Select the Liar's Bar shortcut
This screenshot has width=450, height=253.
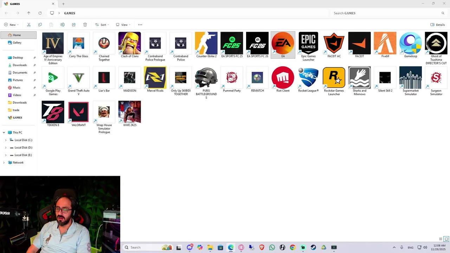coord(104,78)
